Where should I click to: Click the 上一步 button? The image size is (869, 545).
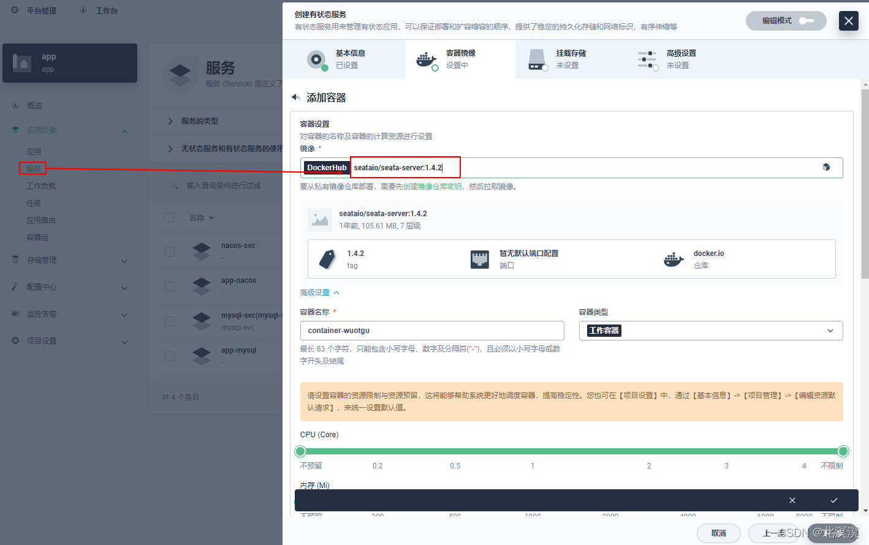click(x=775, y=533)
